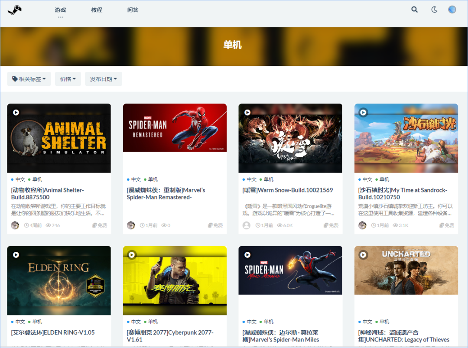Image resolution: width=468 pixels, height=348 pixels.
Task: Open the search icon in the top bar
Action: (414, 10)
